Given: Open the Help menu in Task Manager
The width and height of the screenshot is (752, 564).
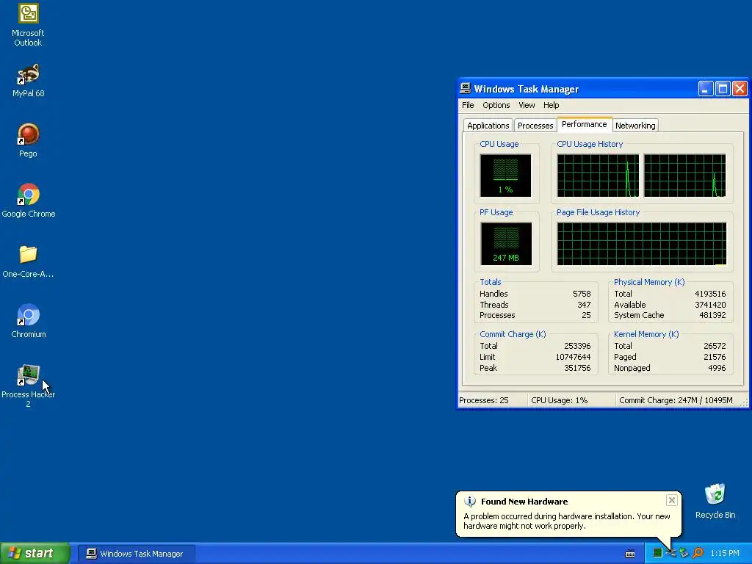Looking at the screenshot, I should click(551, 105).
